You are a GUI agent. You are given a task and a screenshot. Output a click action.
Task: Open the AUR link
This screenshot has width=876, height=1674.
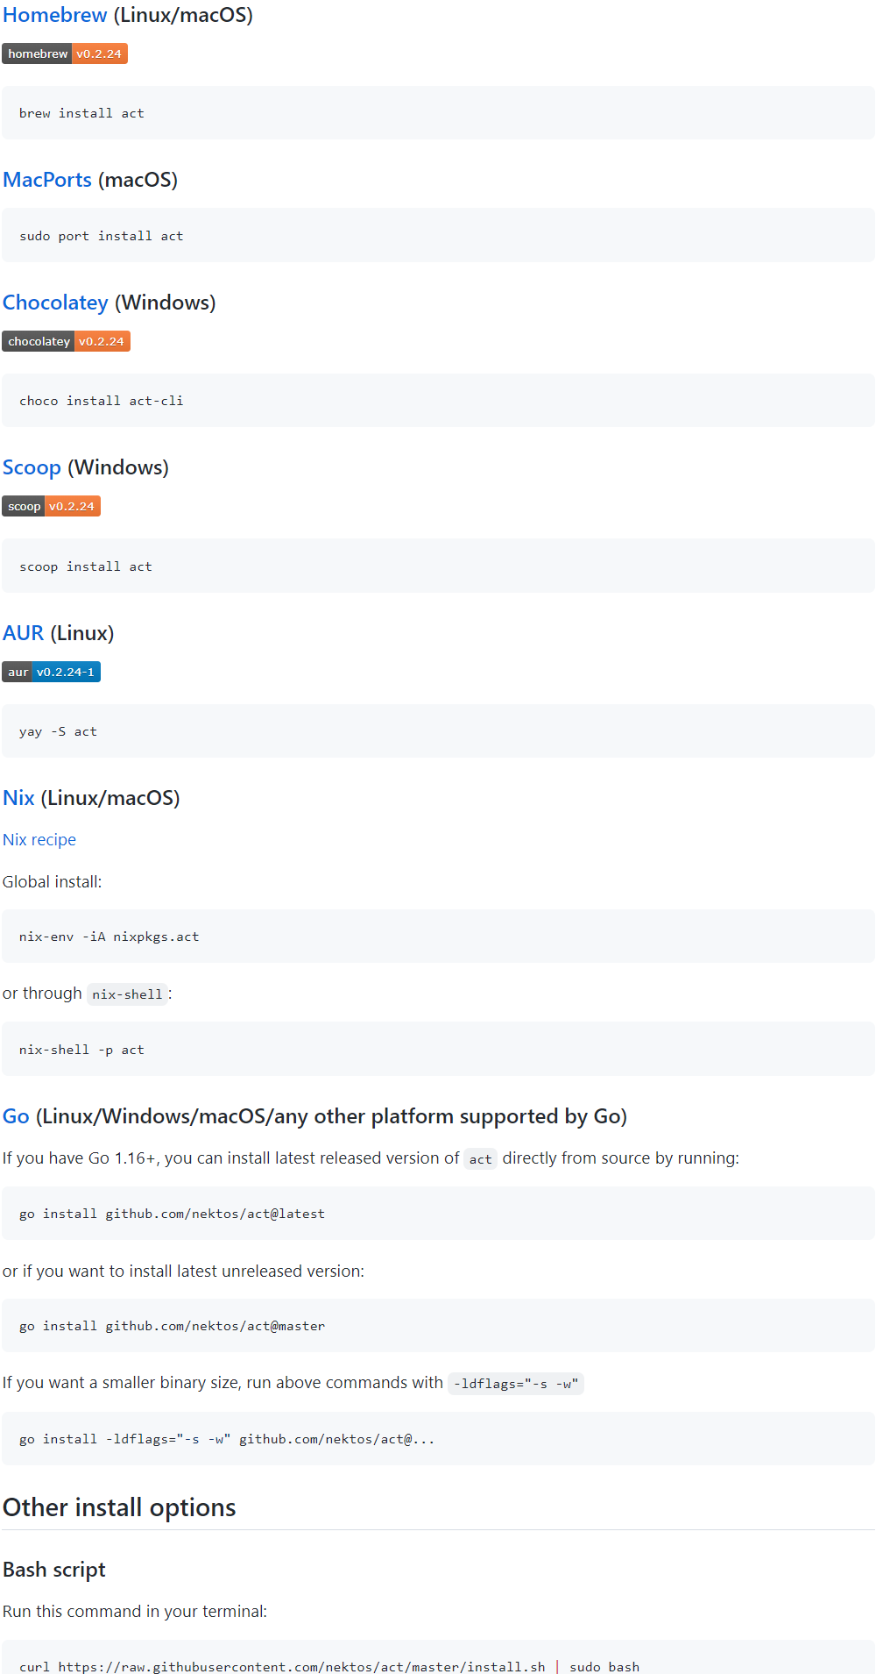coord(24,633)
